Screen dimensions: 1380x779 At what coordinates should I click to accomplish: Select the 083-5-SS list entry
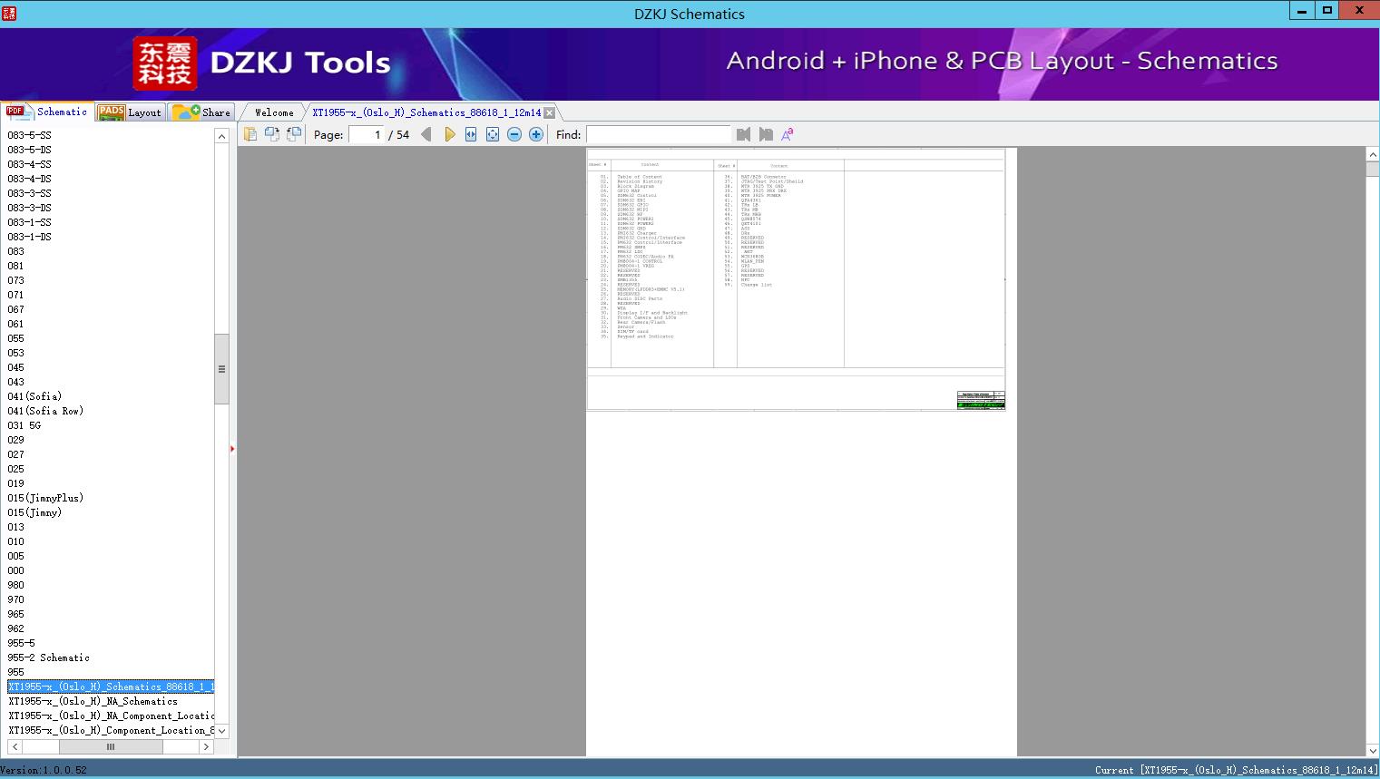29,135
